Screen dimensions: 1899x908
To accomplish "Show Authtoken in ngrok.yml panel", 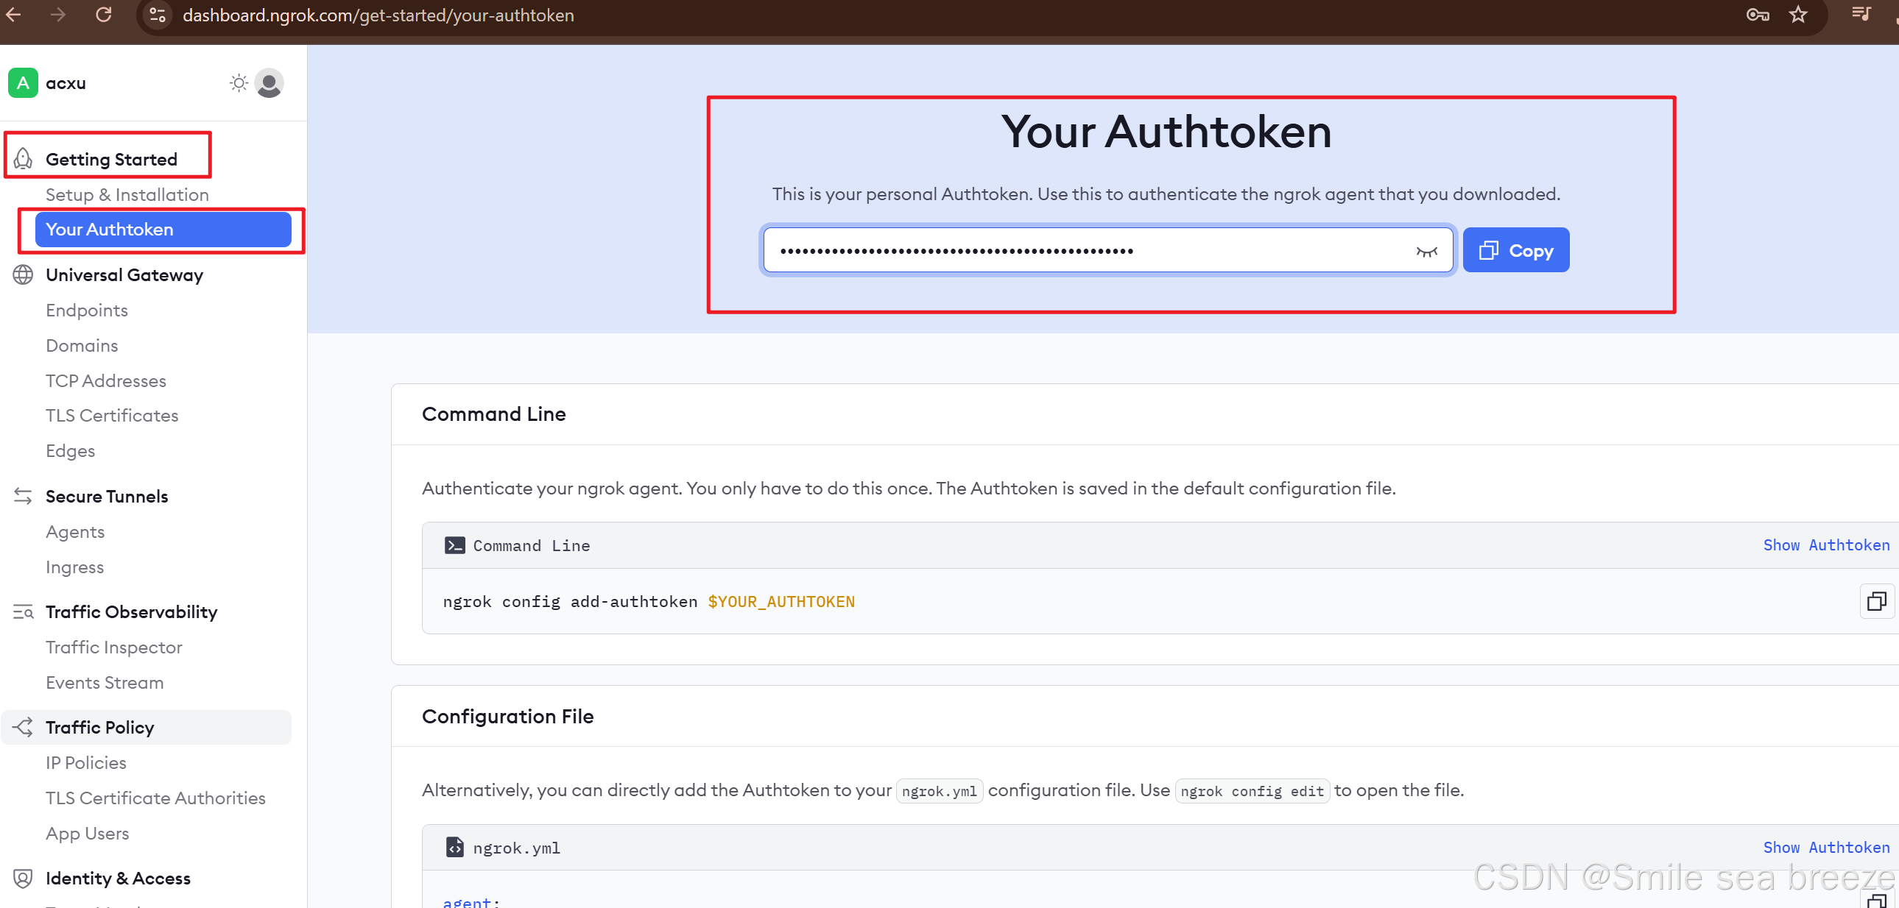I will click(1826, 848).
